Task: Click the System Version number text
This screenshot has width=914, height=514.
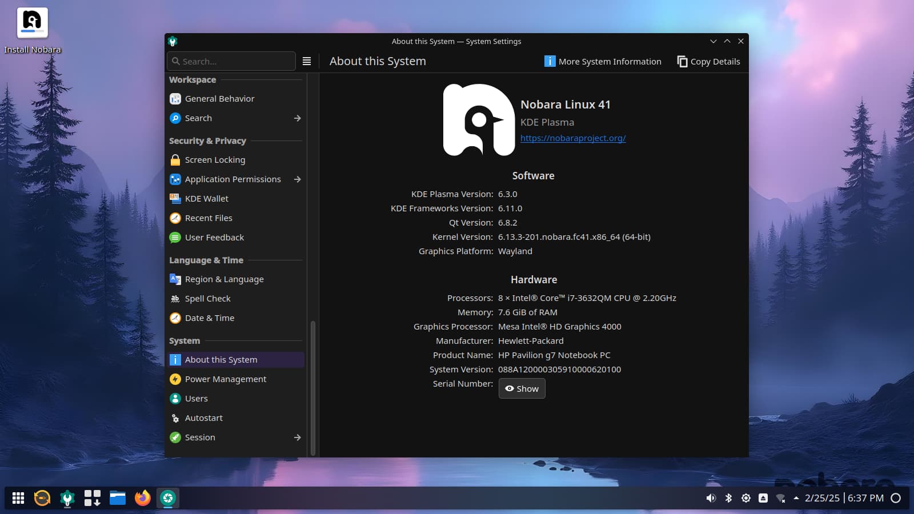Action: 559,370
